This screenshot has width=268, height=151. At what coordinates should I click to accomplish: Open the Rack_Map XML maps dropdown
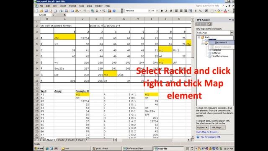click(x=232, y=33)
